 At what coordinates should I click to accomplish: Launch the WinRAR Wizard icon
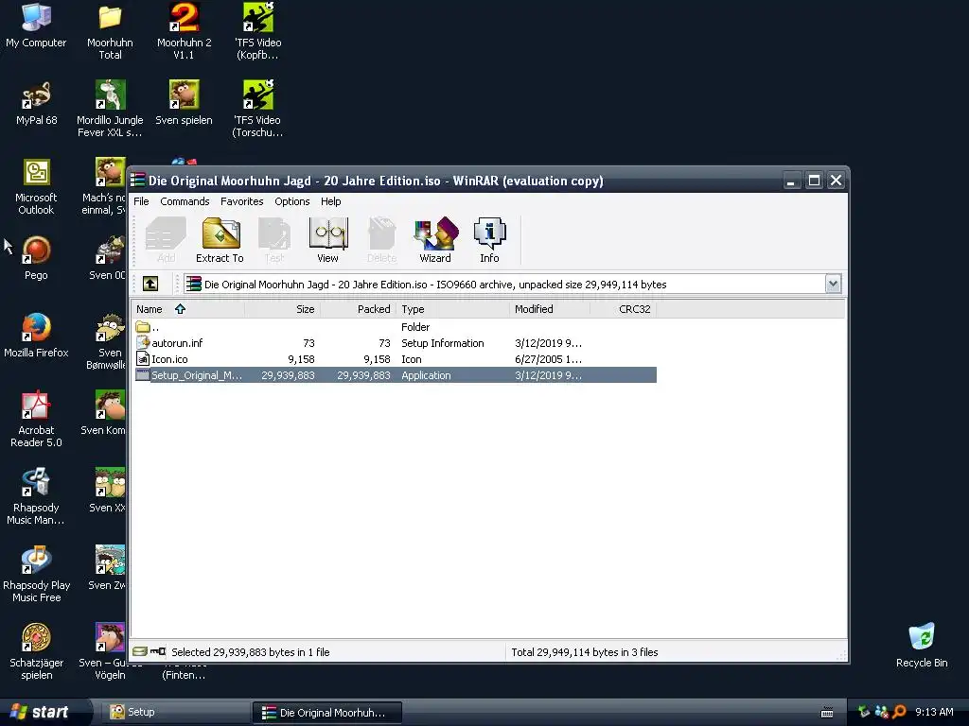point(435,240)
